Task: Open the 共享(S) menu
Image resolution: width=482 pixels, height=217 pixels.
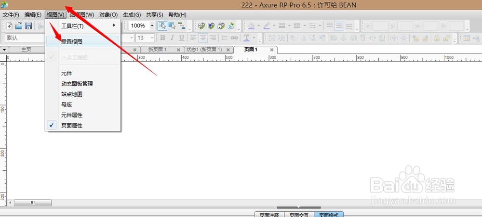Action: point(154,15)
